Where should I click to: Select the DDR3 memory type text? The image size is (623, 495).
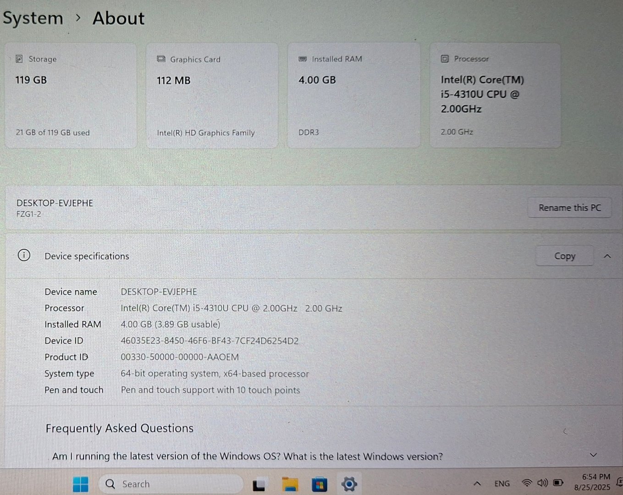[x=309, y=132]
